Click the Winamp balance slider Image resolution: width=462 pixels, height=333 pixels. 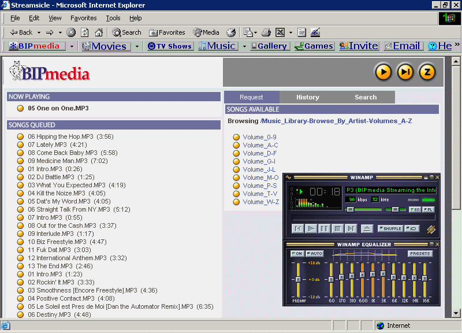(x=395, y=209)
